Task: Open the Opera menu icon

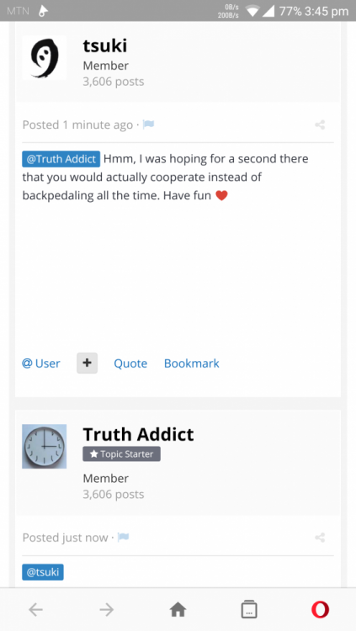Action: pyautogui.click(x=320, y=610)
